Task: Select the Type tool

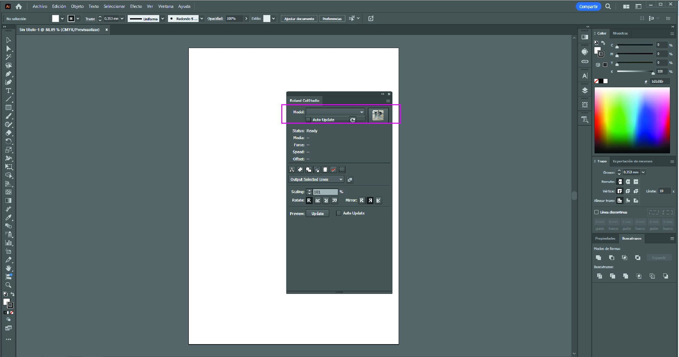Action: coord(8,91)
